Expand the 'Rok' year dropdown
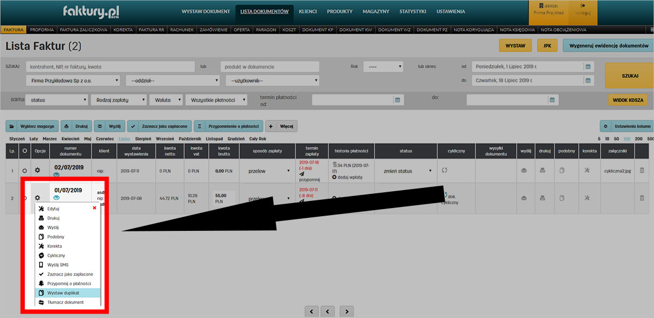 pyautogui.click(x=383, y=67)
